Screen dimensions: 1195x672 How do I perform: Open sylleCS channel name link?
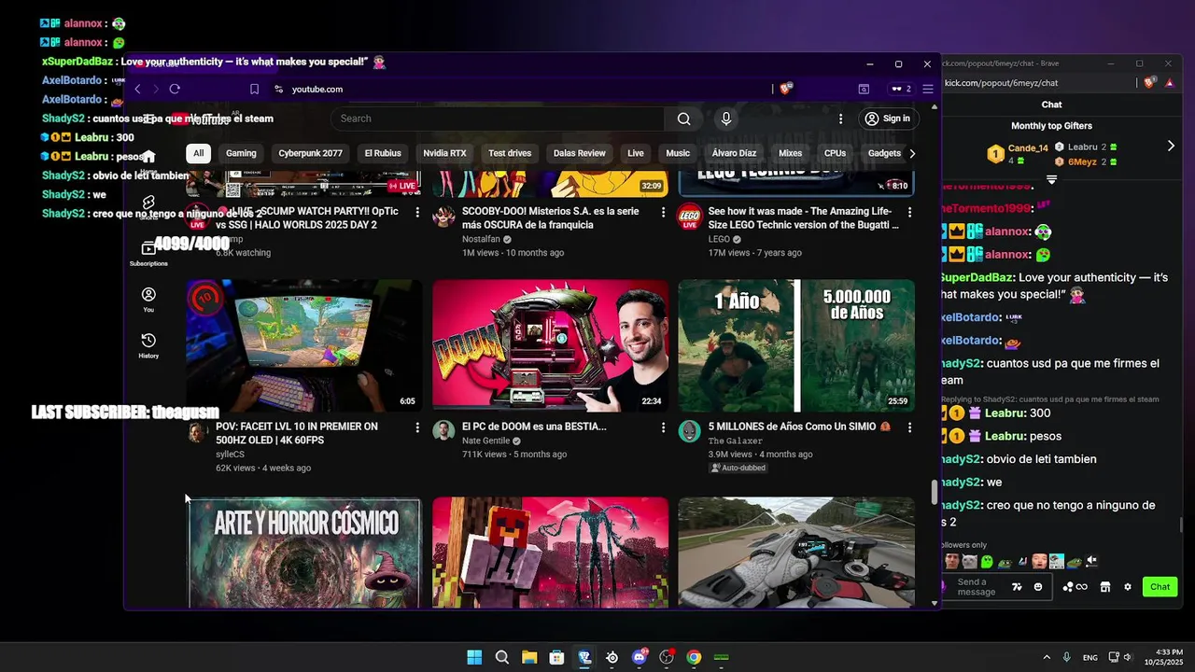point(232,455)
